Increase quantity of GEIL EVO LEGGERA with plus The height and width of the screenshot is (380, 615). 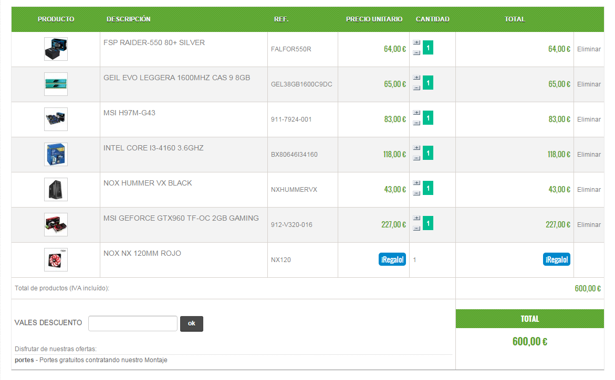click(x=416, y=78)
